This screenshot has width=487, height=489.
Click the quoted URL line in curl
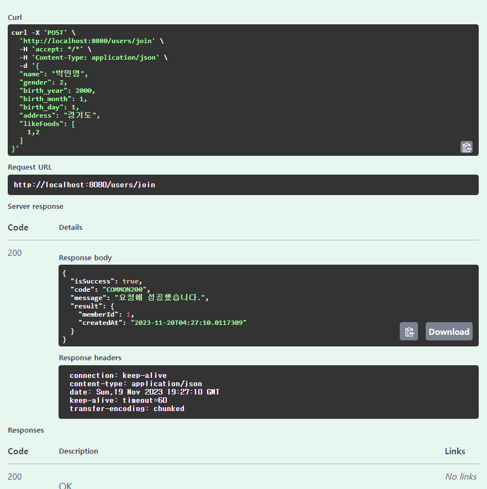[91, 41]
